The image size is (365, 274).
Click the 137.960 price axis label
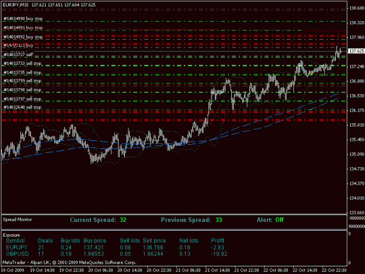coord(357,37)
